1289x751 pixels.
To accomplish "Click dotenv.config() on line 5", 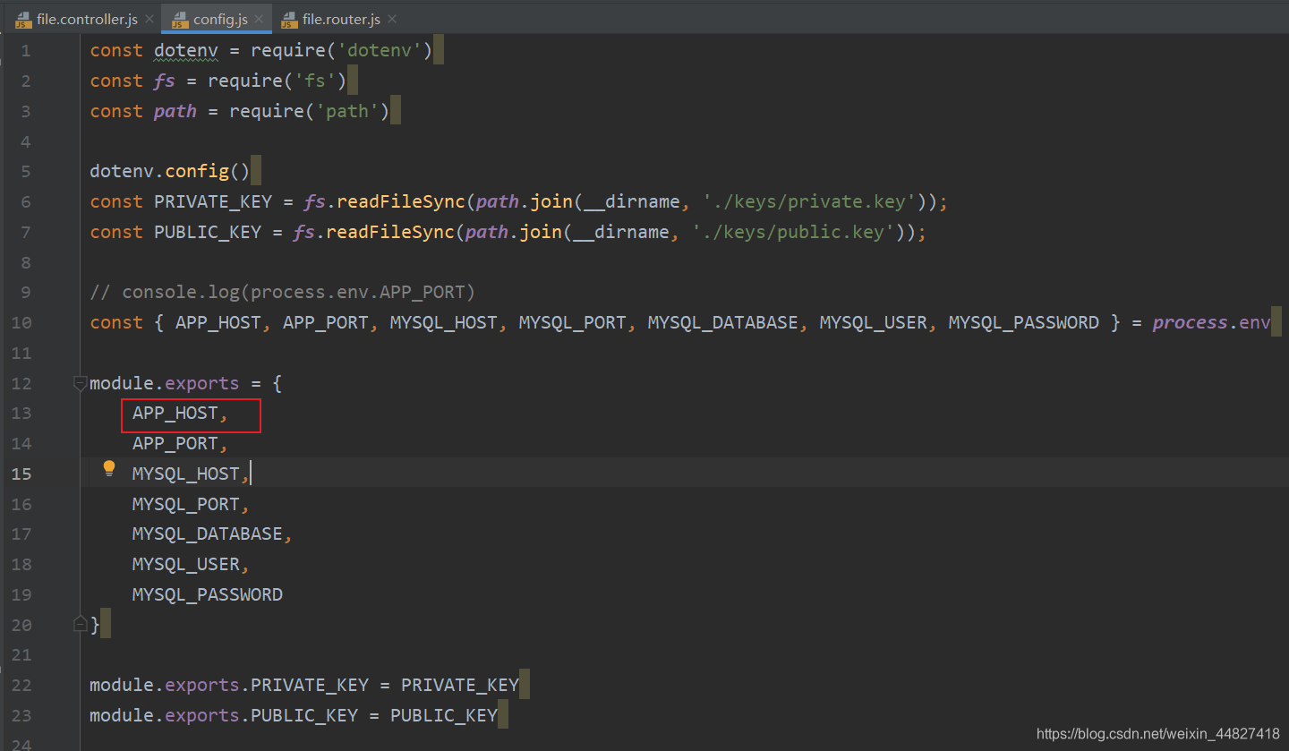I will tap(170, 172).
